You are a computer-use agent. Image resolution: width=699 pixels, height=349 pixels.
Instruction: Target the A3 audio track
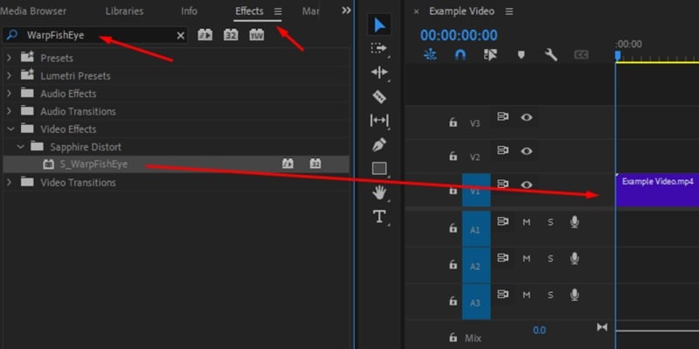click(x=476, y=302)
